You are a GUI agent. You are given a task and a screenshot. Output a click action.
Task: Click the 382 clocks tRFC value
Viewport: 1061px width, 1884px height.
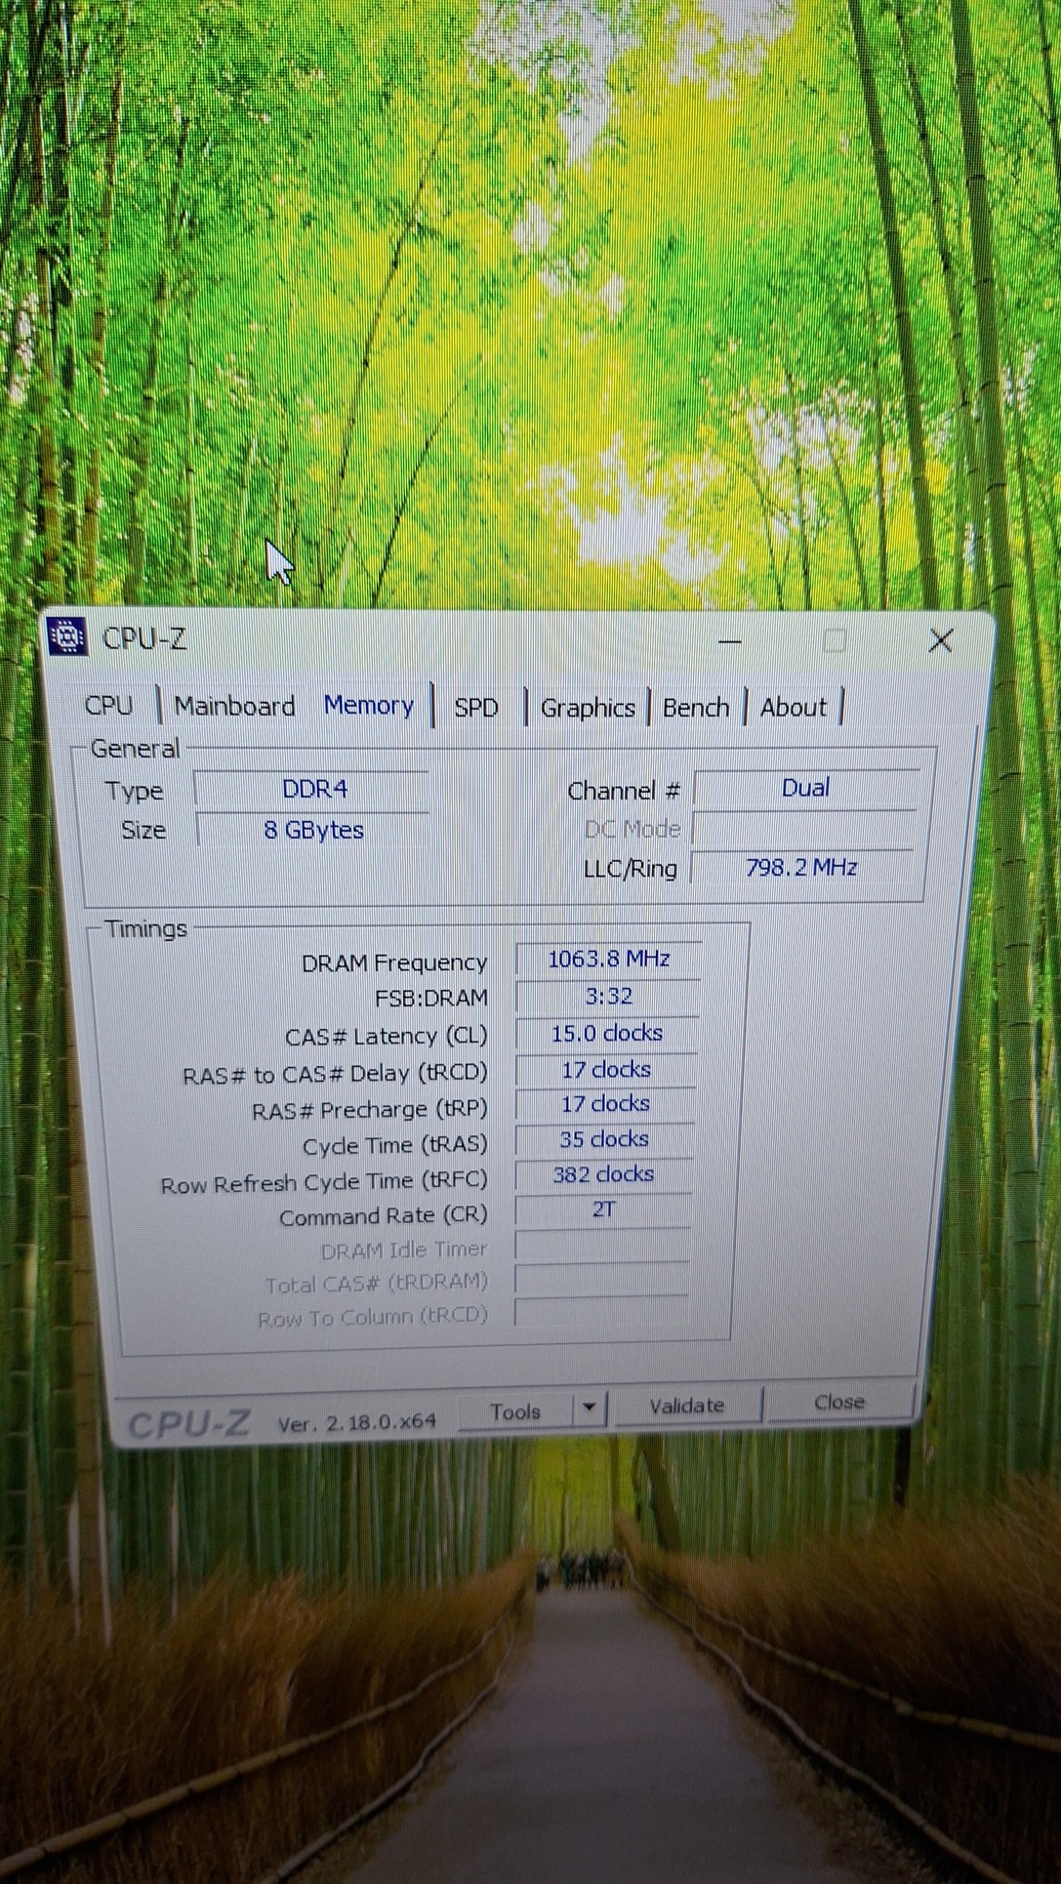pos(603,1174)
